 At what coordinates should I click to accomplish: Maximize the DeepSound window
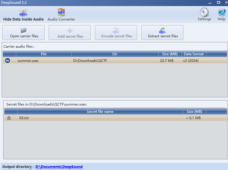point(218,3)
